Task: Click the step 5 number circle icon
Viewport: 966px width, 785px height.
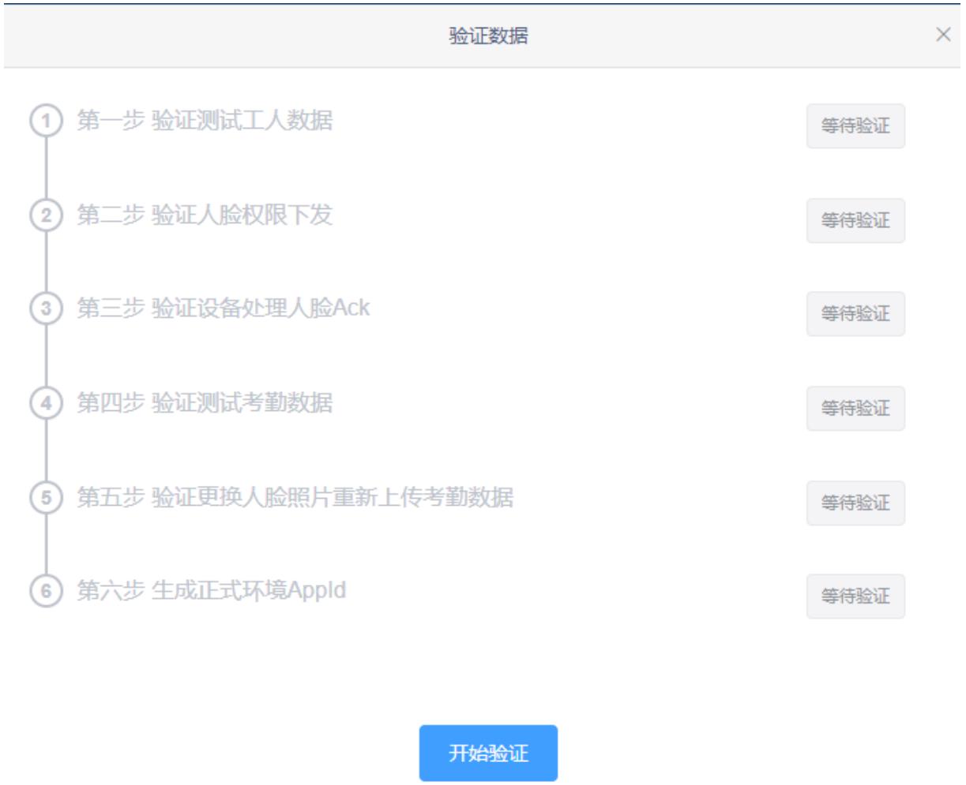Action: pos(46,498)
